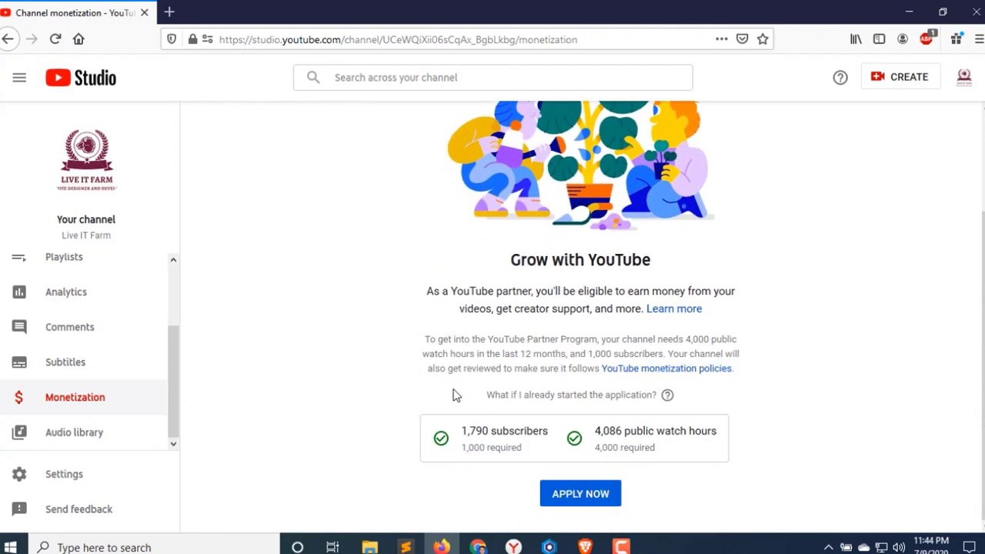Viewport: 985px width, 554px height.
Task: Click the What's New gift icon
Action: pyautogui.click(x=956, y=39)
